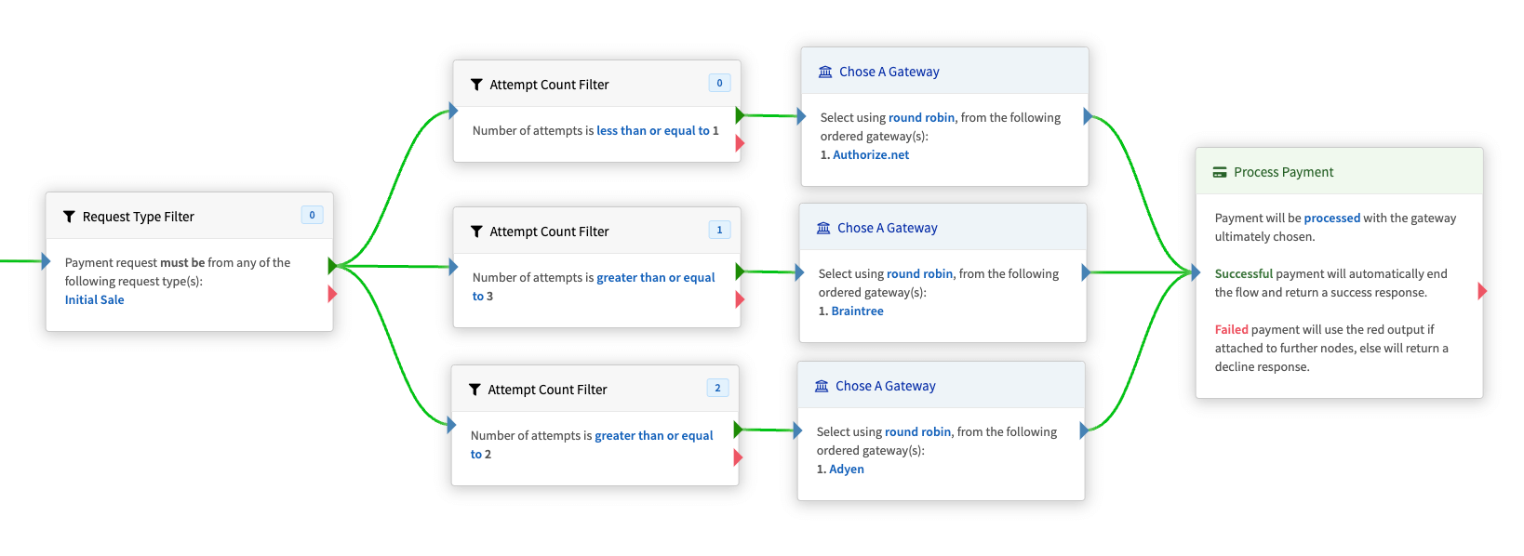
Task: Click the 'less than or equal to' condition
Action: pos(653,131)
